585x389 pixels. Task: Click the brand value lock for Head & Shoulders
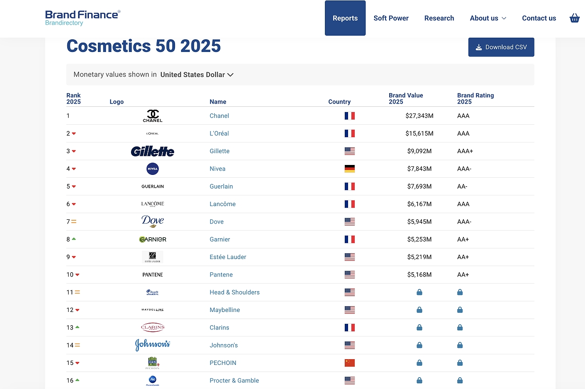coord(419,292)
